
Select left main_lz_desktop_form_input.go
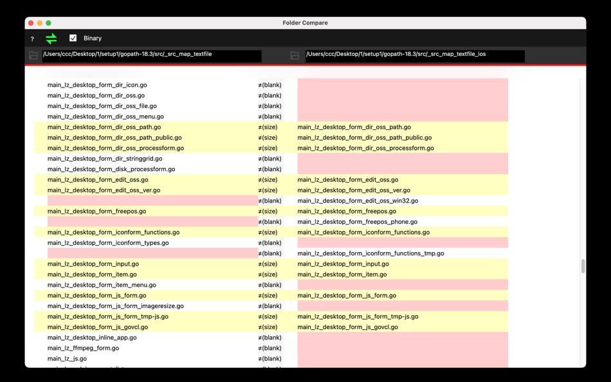pyautogui.click(x=93, y=264)
